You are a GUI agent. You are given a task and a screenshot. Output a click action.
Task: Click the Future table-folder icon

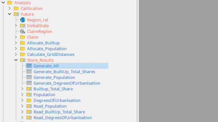click(x=16, y=14)
